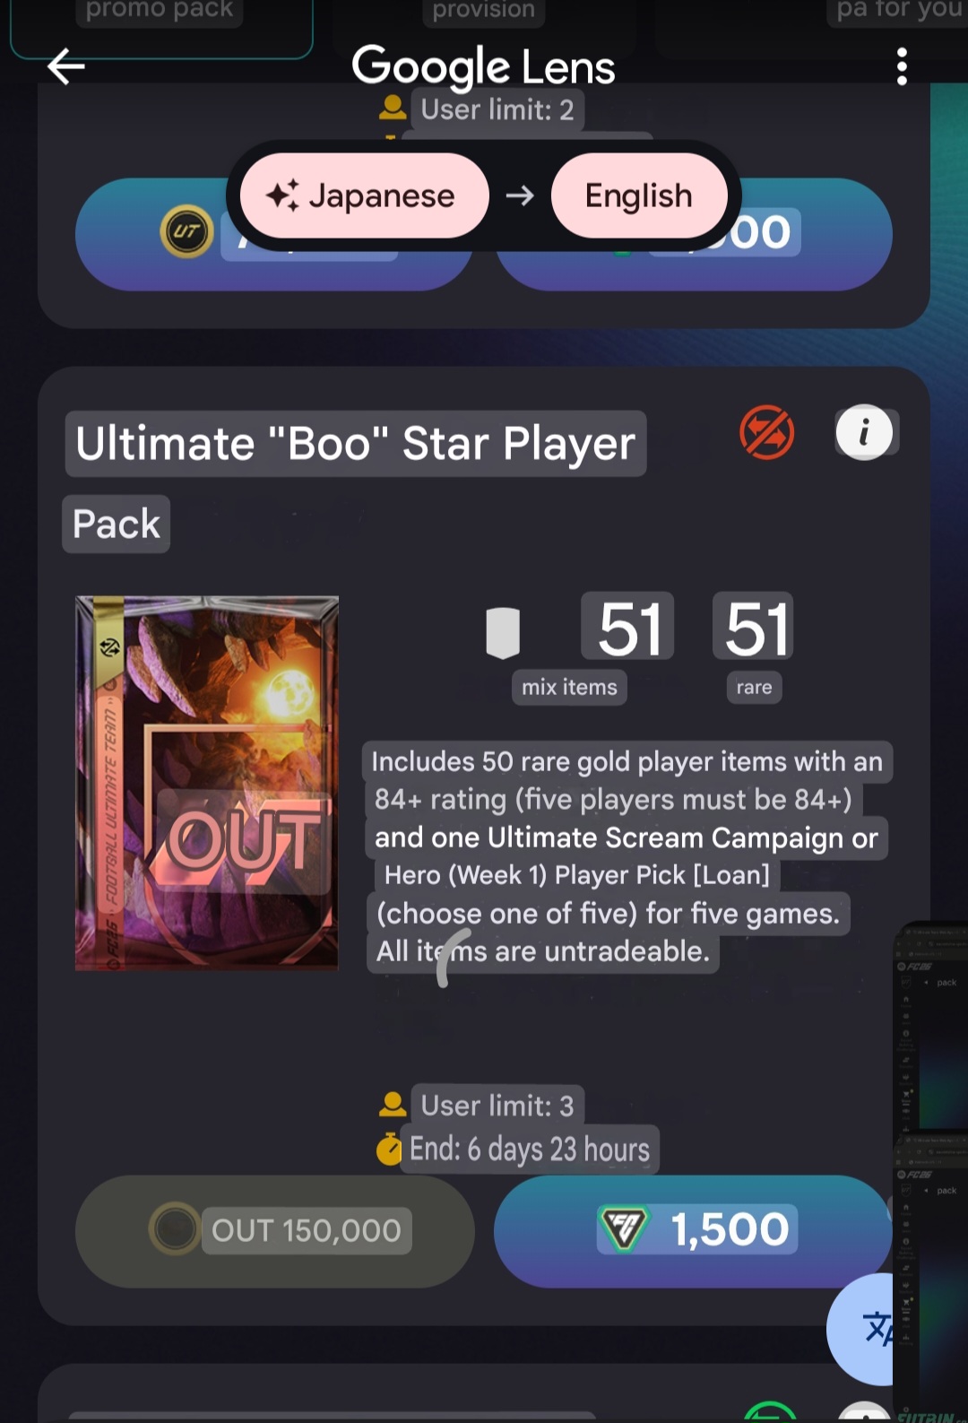Select the 'pa for you' tab
The height and width of the screenshot is (1423, 968).
[x=896, y=13]
